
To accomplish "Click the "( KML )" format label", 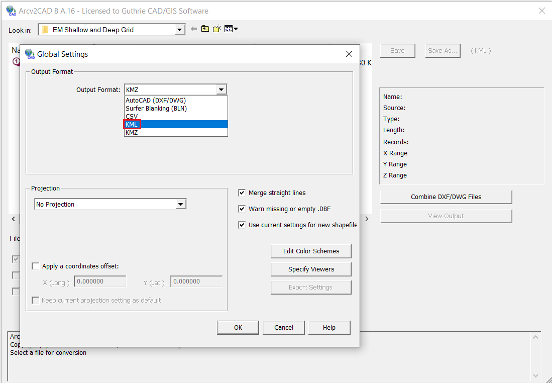I will [x=481, y=51].
